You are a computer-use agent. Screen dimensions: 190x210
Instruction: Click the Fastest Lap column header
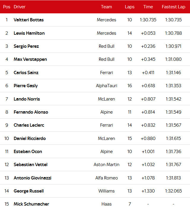(173, 7)
